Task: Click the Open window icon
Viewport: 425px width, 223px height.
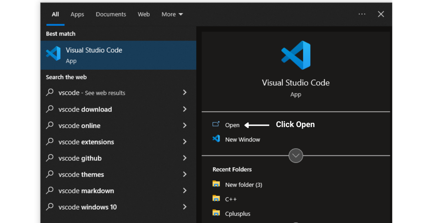Action: point(216,124)
